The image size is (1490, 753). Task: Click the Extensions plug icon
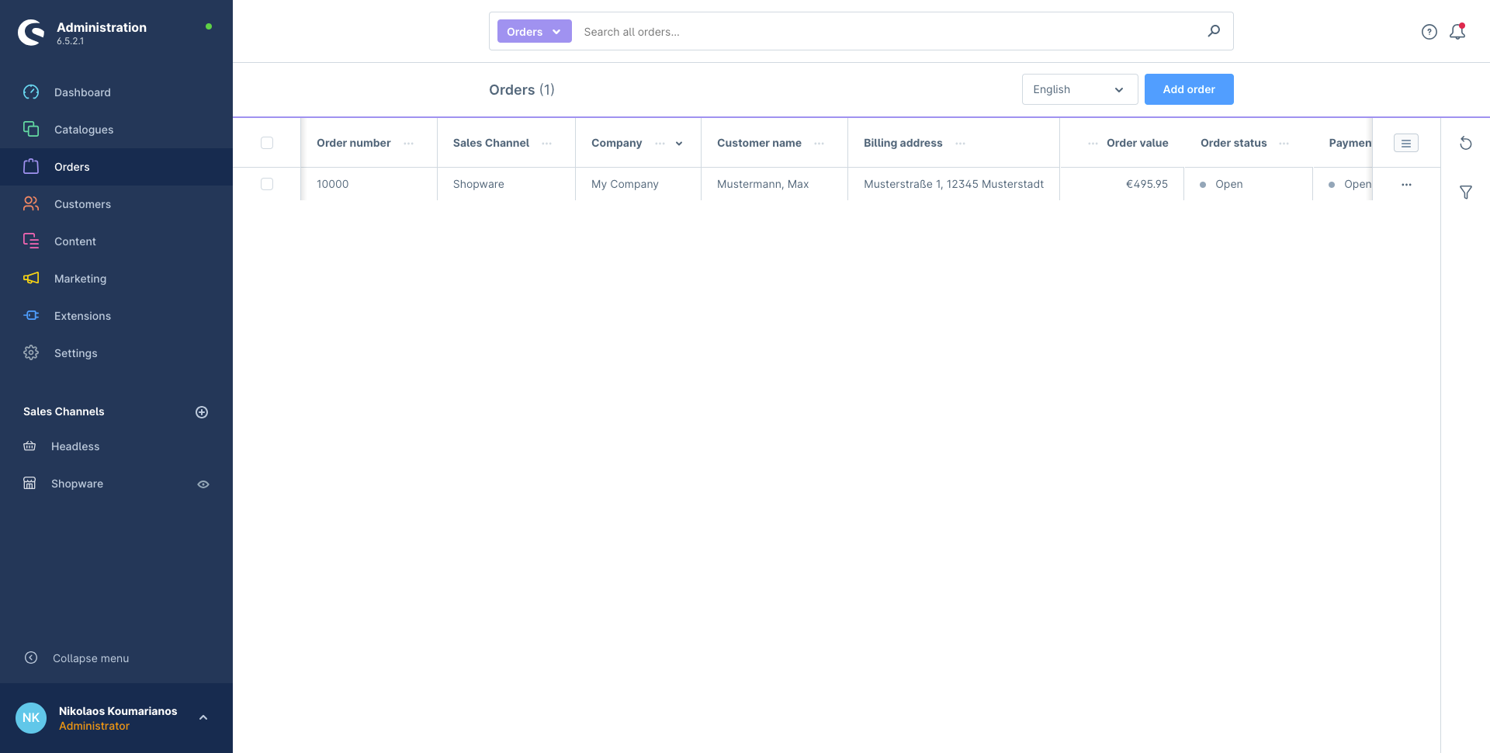click(31, 315)
